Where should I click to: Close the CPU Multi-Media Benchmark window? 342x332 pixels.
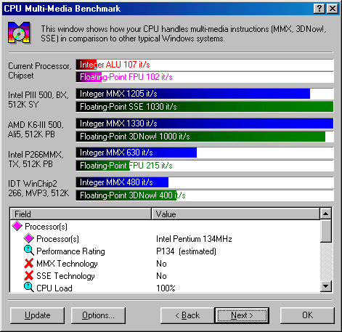(x=333, y=9)
